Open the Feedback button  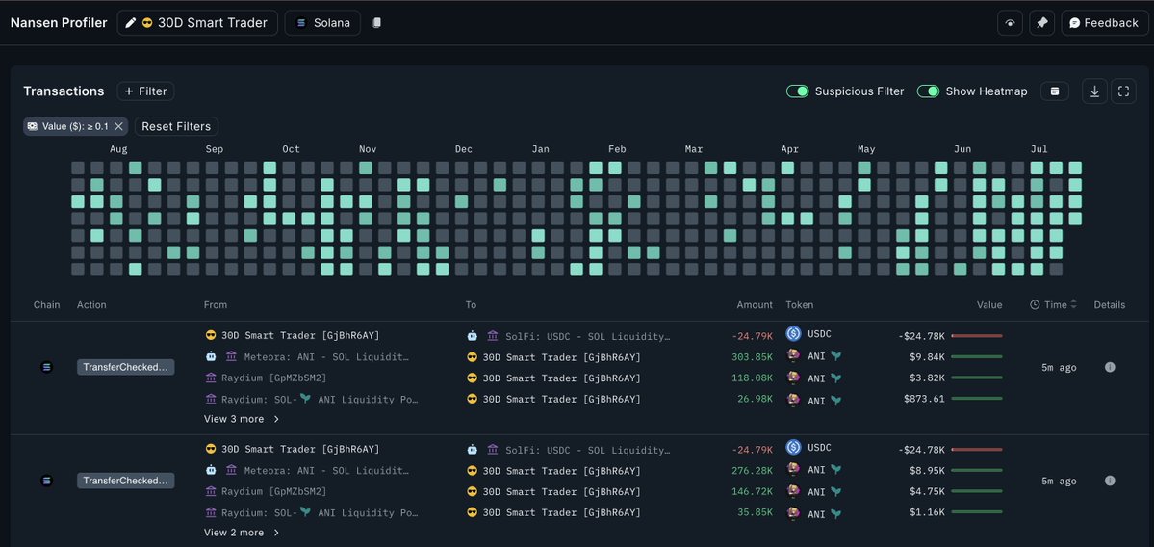click(1104, 23)
